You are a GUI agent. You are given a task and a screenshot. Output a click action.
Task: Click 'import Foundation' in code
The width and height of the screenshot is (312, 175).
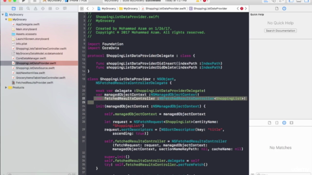tap(105, 44)
